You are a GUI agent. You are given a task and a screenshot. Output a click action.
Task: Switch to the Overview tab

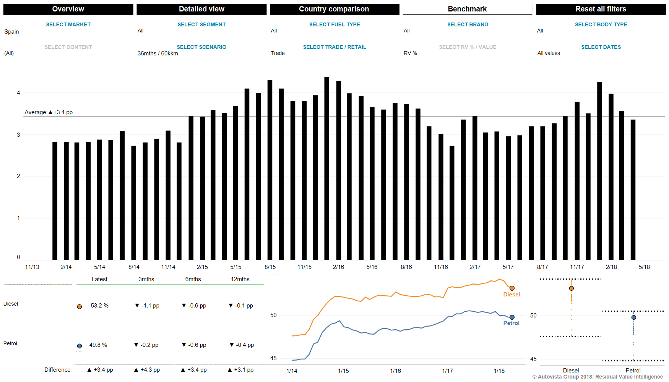(68, 9)
